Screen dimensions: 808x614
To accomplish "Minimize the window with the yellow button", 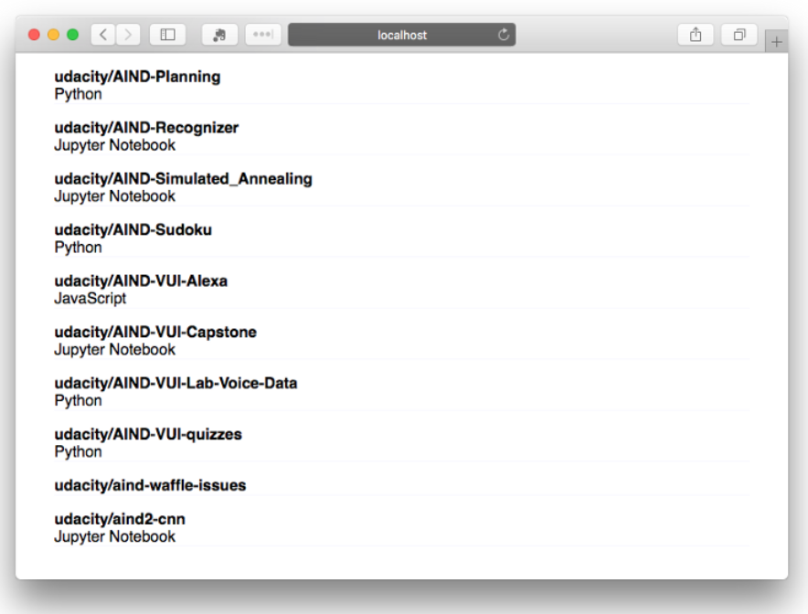I will [x=54, y=35].
